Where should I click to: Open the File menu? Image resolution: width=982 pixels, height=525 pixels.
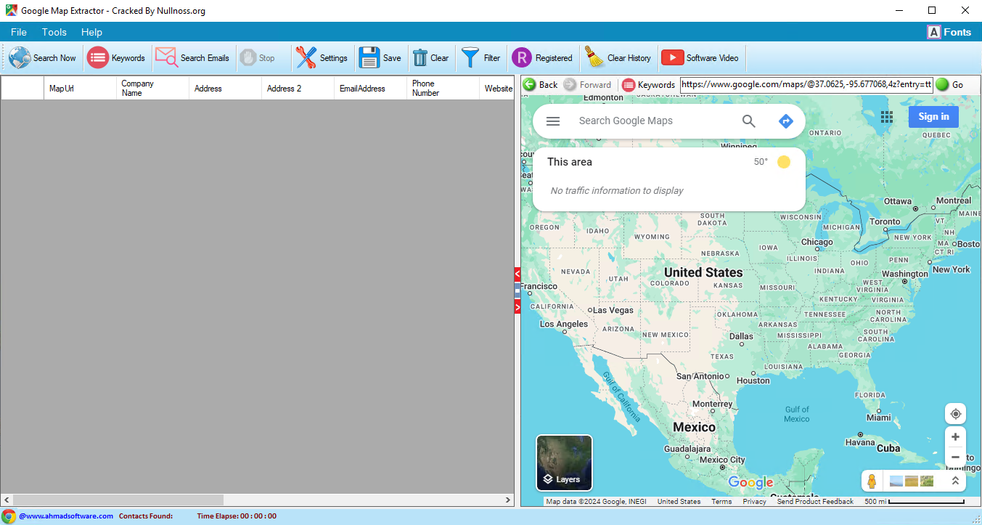point(19,32)
